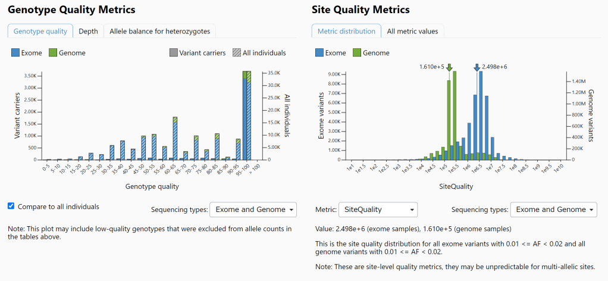Switch to All metric values tab
Screen dimensions: 608x281
413,31
